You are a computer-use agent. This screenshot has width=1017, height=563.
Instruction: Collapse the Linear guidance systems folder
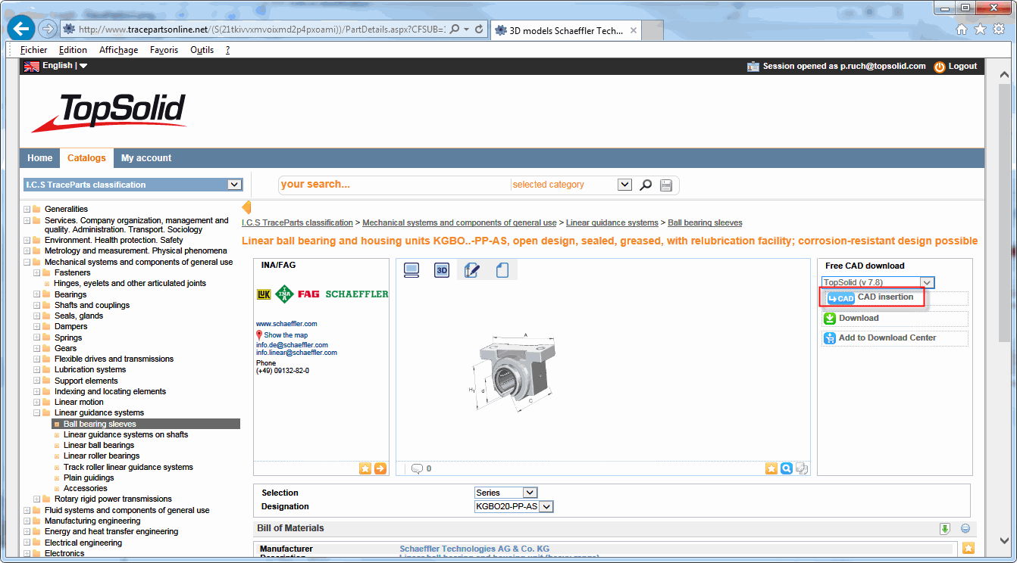click(37, 413)
